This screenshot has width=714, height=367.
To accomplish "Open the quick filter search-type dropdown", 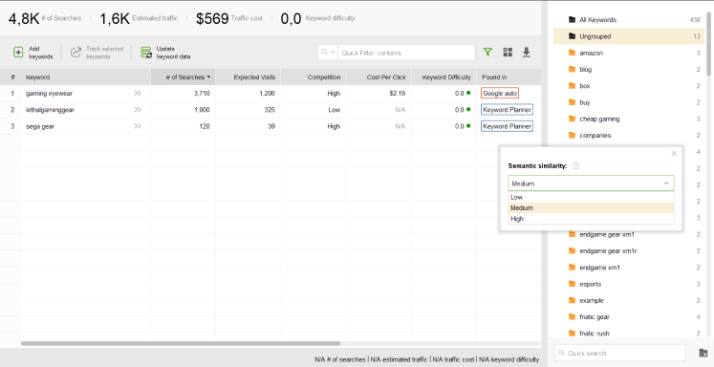I will click(x=328, y=53).
